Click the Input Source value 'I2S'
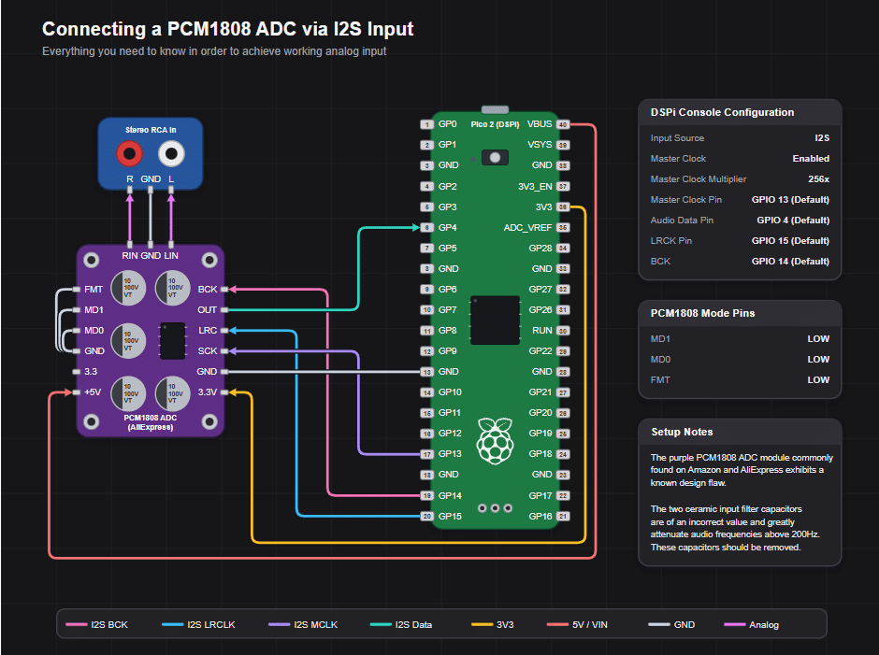Screen dimensions: 879x655 point(822,138)
